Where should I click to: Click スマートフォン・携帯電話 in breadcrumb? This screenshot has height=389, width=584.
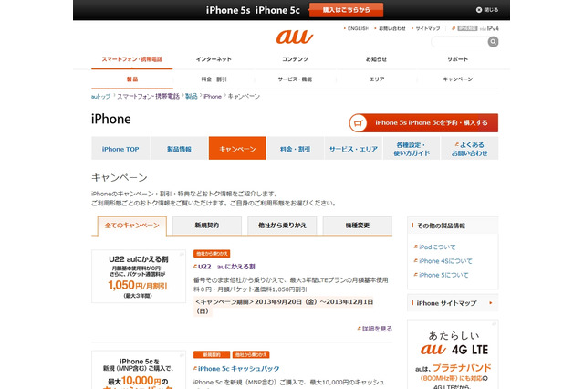click(148, 96)
